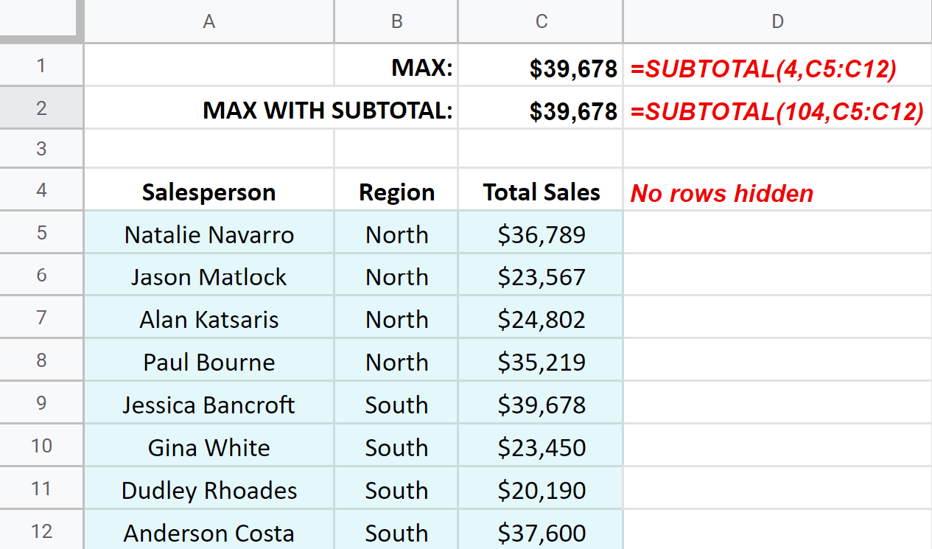932x549 pixels.
Task: Select the $24,802 sales cell
Action: [x=541, y=318]
